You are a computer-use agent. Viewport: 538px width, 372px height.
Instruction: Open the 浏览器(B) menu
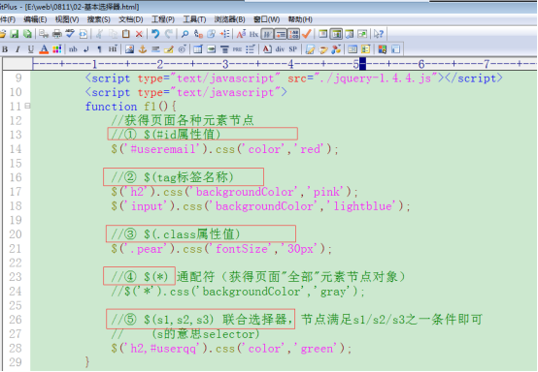pos(229,19)
